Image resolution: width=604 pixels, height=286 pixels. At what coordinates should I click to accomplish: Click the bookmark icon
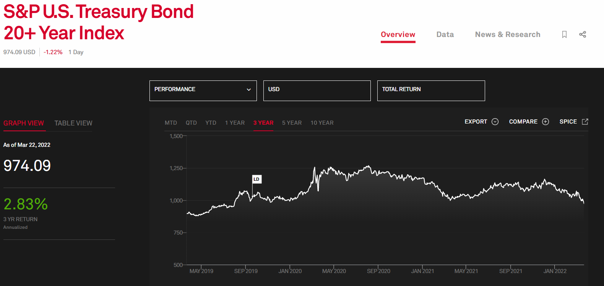coord(564,34)
